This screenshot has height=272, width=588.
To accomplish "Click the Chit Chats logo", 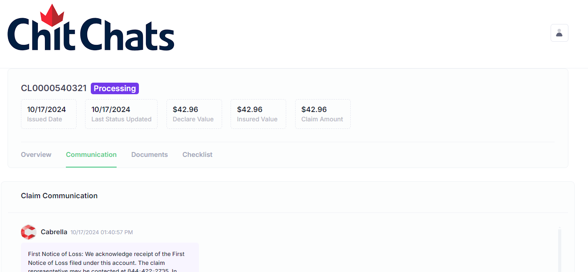I will click(91, 28).
